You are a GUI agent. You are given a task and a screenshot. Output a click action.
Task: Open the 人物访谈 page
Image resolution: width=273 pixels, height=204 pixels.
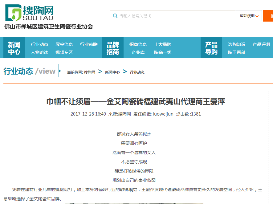39,53
